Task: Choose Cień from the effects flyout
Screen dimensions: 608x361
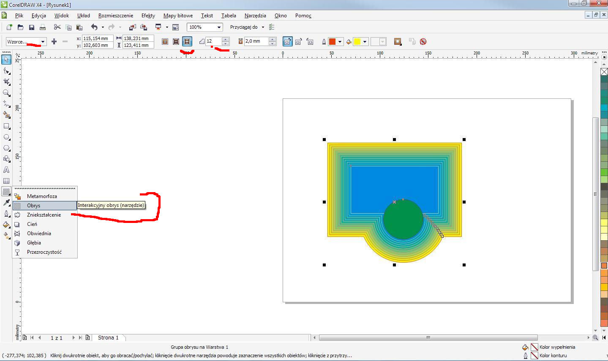Action: pos(32,224)
